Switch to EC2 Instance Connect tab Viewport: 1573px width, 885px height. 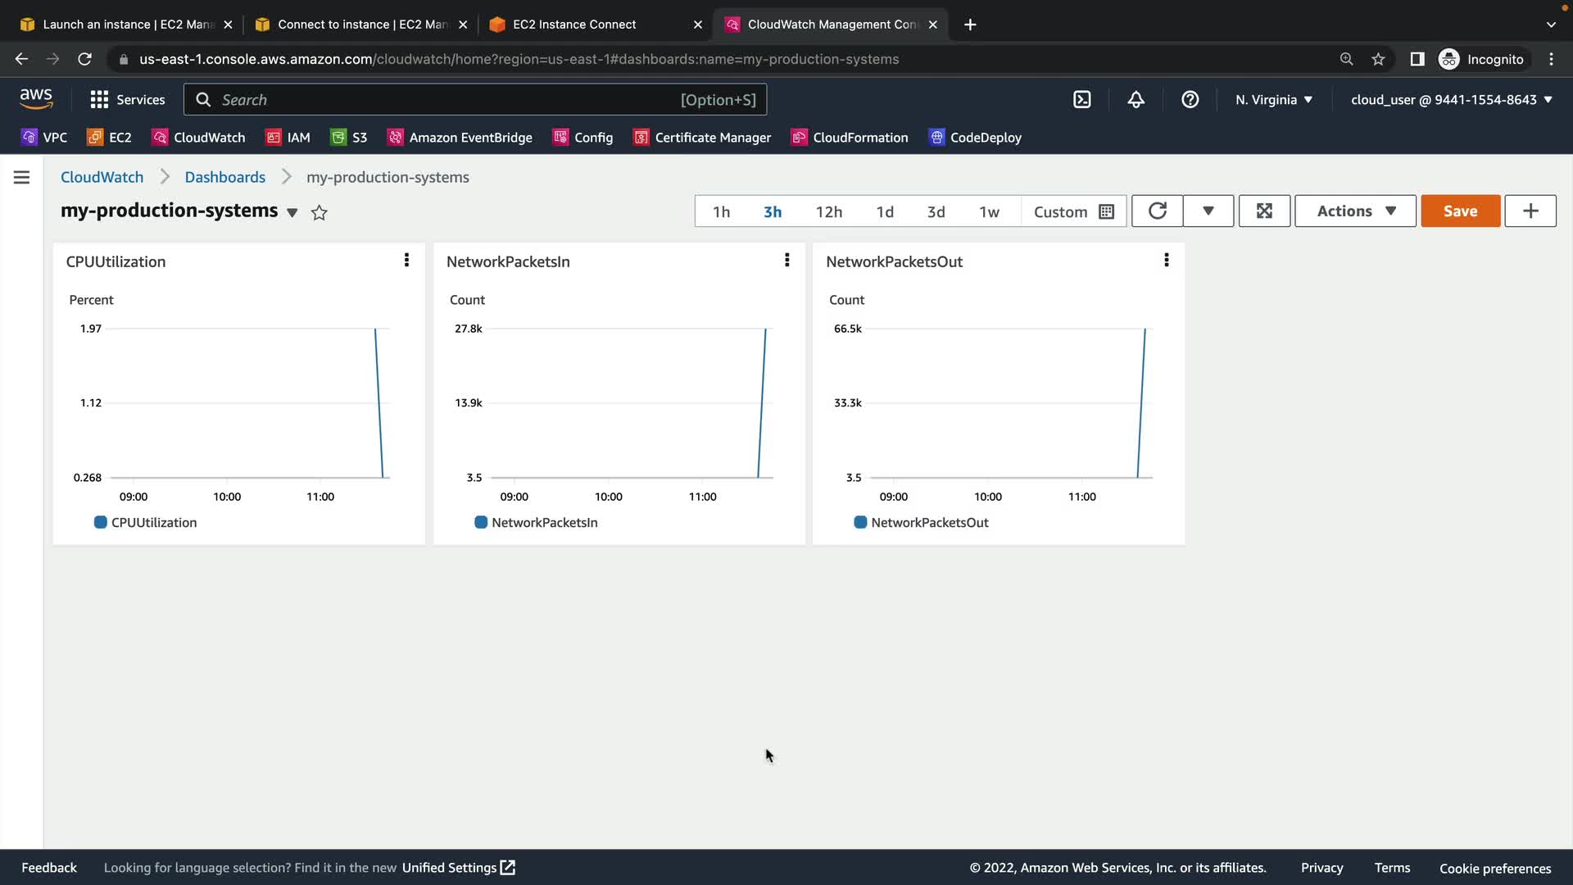coord(573,25)
